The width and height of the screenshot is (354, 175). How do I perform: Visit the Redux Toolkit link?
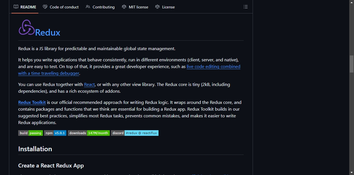pyautogui.click(x=32, y=102)
